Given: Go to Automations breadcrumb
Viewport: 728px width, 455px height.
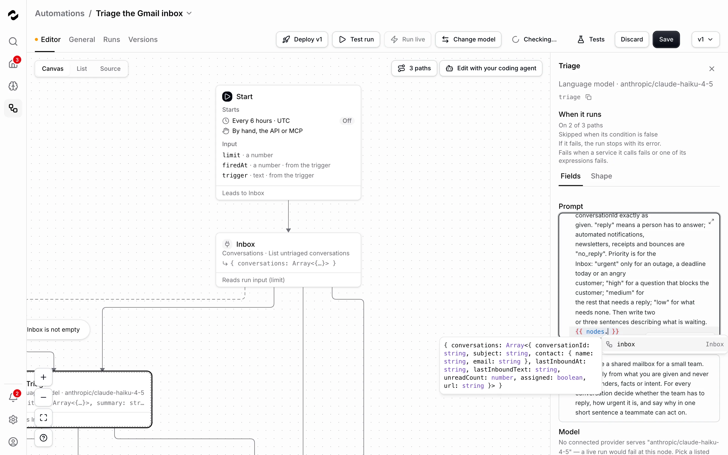Looking at the screenshot, I should coord(60,14).
